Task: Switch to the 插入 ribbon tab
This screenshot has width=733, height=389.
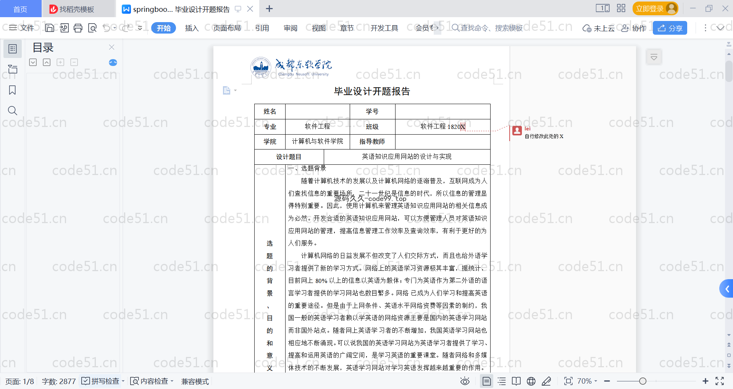Action: (x=192, y=28)
